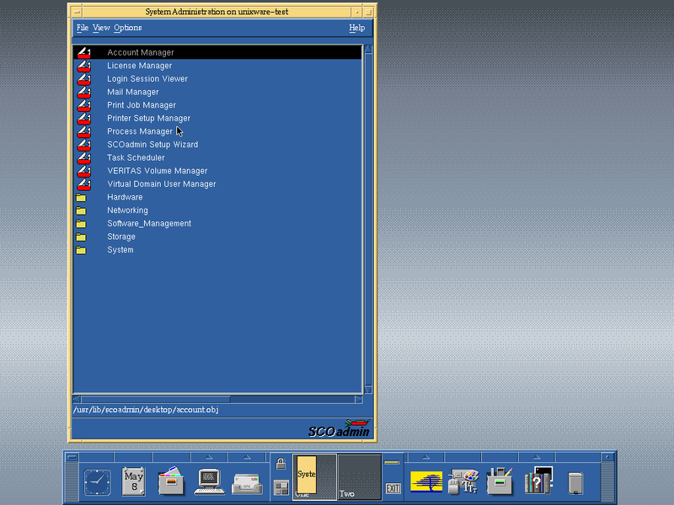This screenshot has height=505, width=674.
Task: Open the Help Manager books icon
Action: click(538, 481)
